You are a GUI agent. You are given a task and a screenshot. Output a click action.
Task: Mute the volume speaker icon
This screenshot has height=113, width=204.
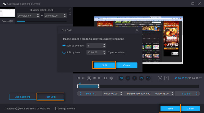(x=111, y=78)
